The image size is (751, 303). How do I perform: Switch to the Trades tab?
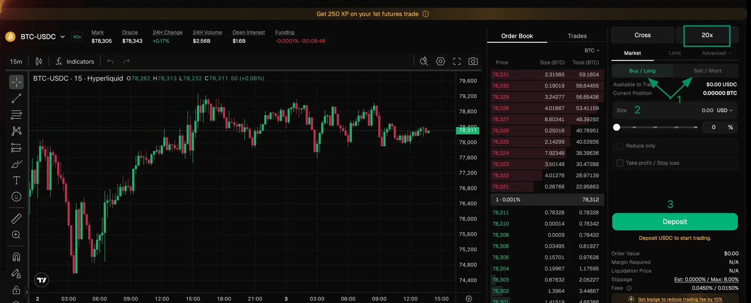(577, 36)
